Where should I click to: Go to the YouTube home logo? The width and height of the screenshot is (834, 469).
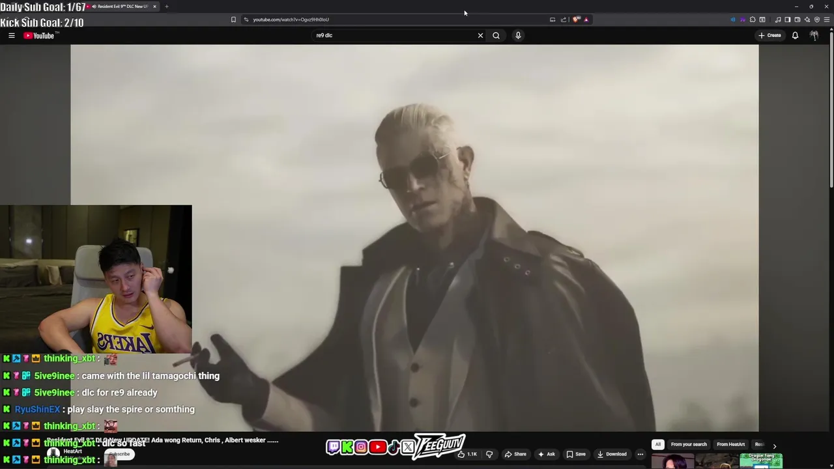39,35
